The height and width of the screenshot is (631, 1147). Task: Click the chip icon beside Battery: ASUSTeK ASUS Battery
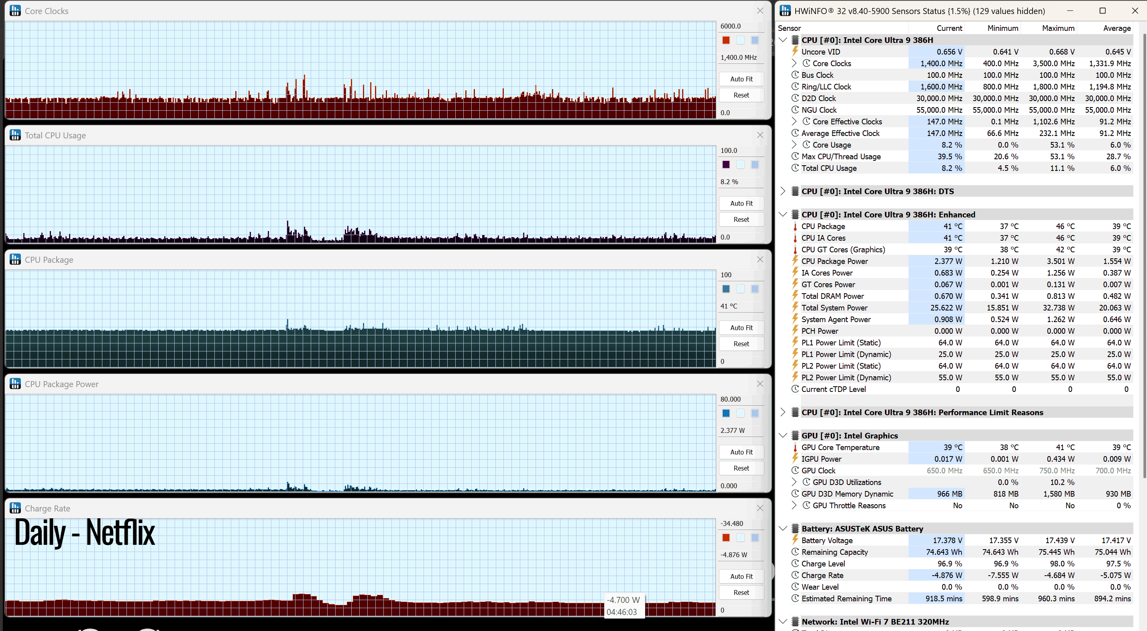(795, 528)
